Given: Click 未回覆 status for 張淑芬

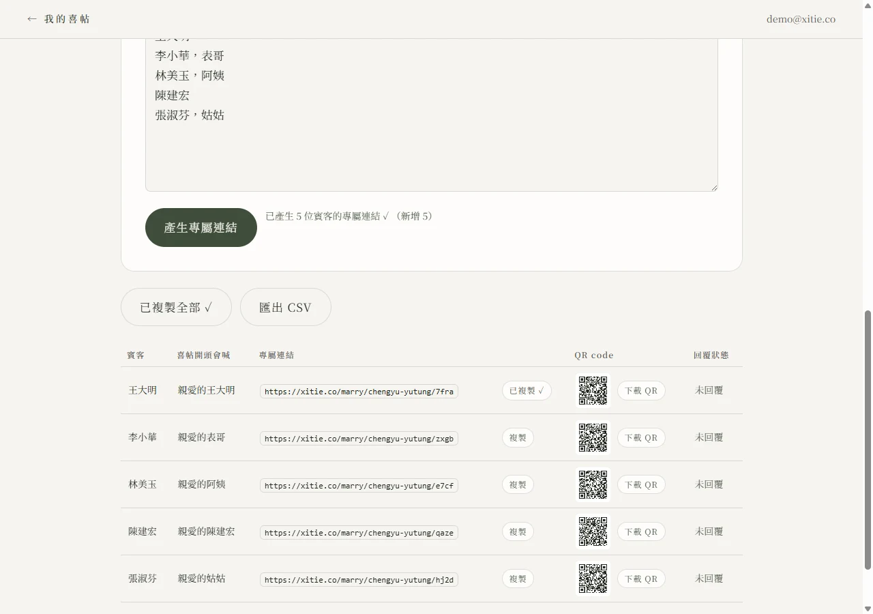Looking at the screenshot, I should pos(709,579).
